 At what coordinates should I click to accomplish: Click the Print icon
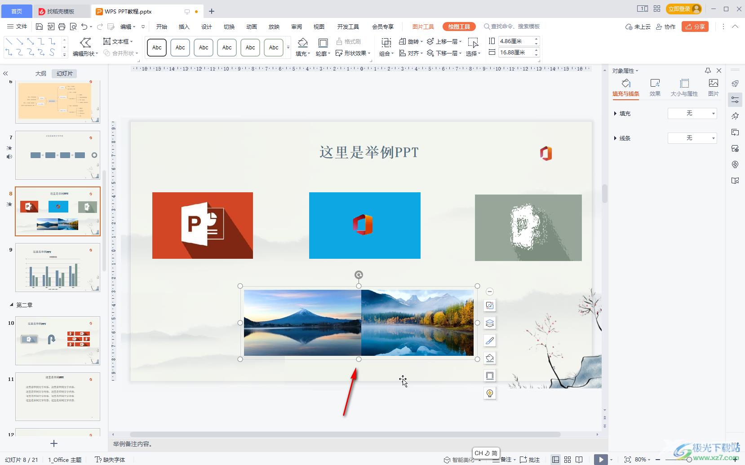[62, 27]
